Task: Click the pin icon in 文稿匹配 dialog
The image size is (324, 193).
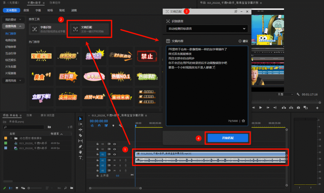Action: tap(236, 11)
